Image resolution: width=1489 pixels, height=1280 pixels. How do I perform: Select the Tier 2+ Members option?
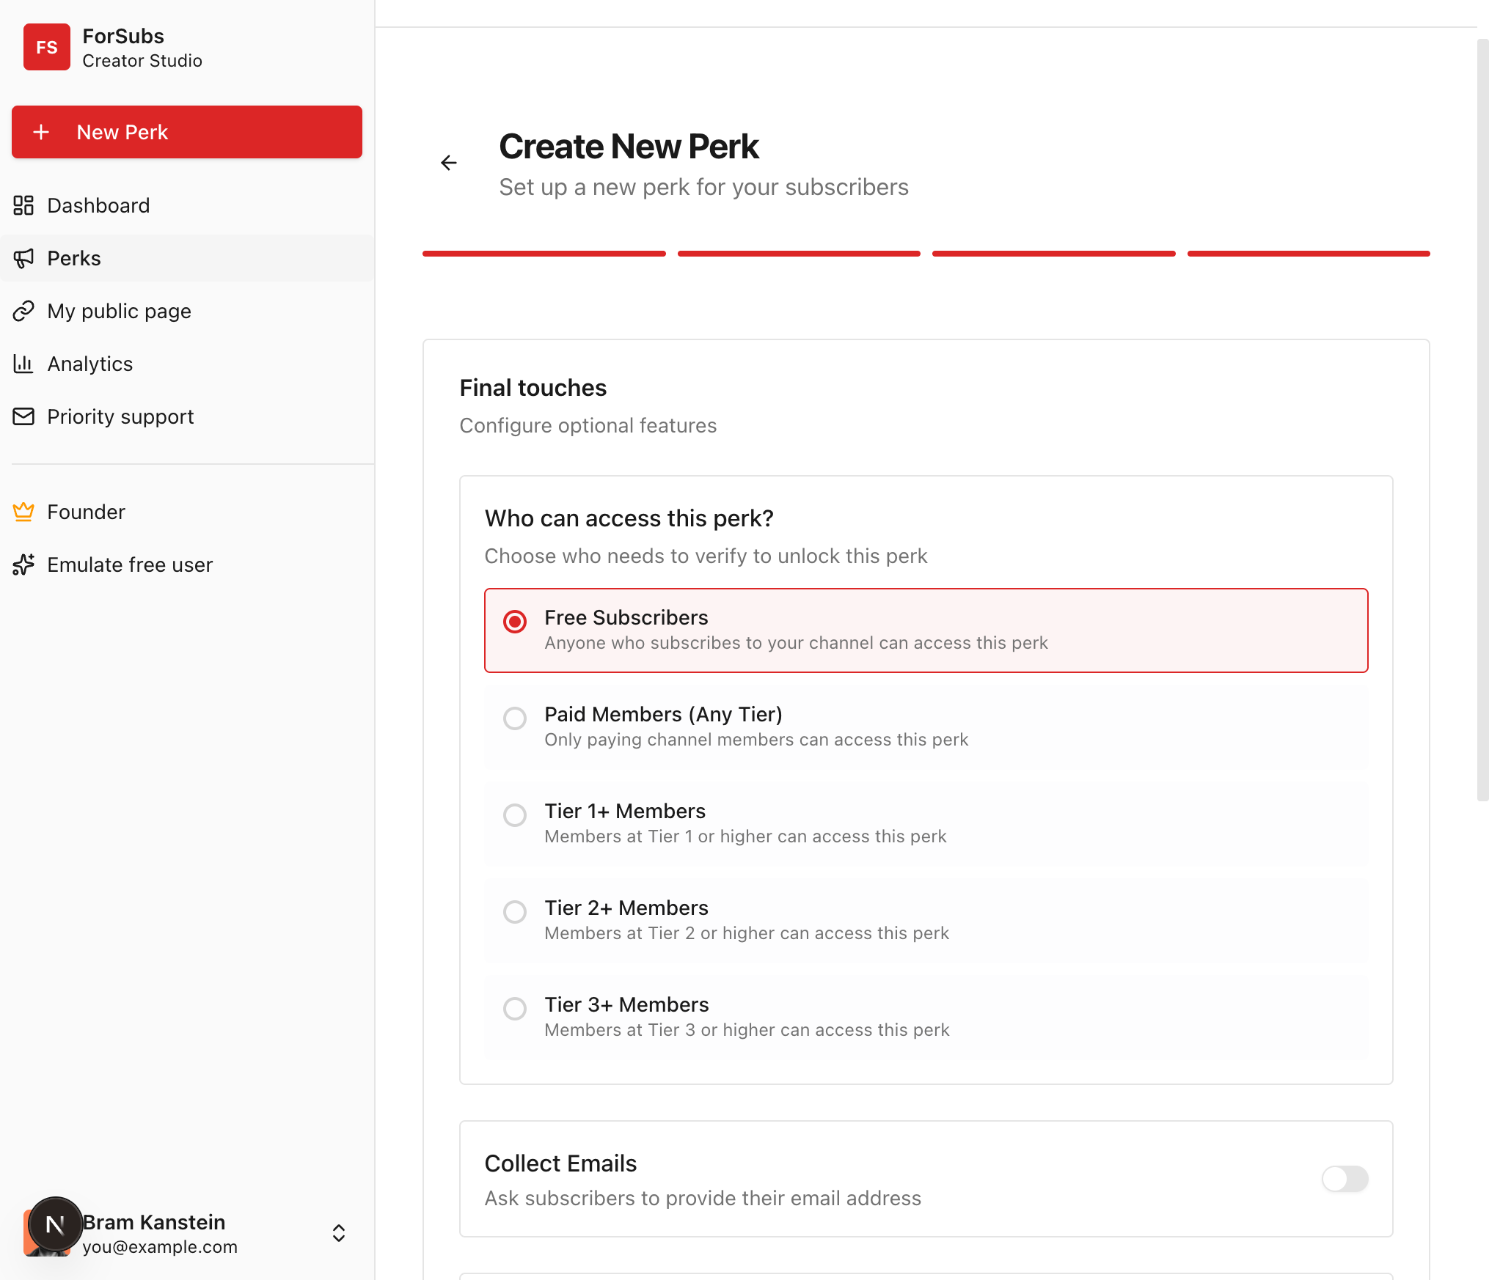(x=515, y=912)
